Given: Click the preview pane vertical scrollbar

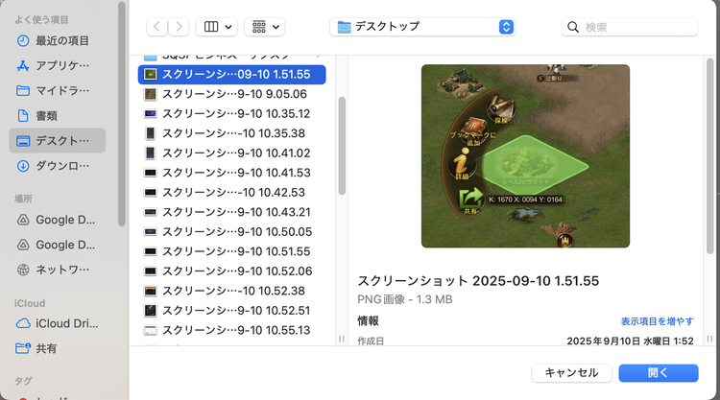Looking at the screenshot, I should click(709, 156).
